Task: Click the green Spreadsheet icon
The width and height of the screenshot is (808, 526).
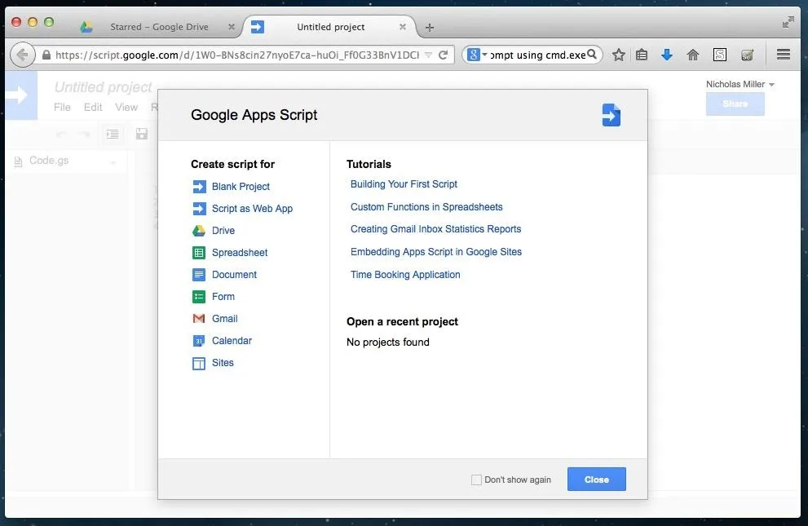Action: click(x=199, y=253)
